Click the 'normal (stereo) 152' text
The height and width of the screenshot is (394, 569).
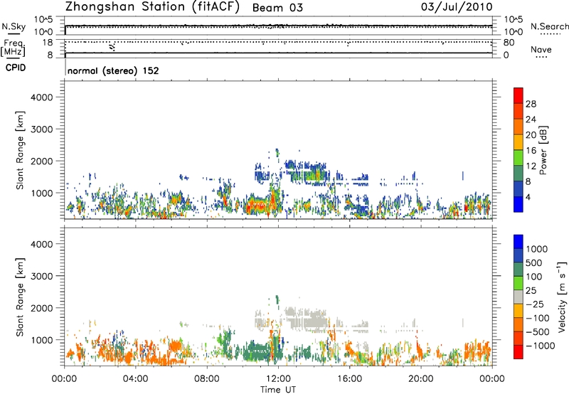click(113, 70)
